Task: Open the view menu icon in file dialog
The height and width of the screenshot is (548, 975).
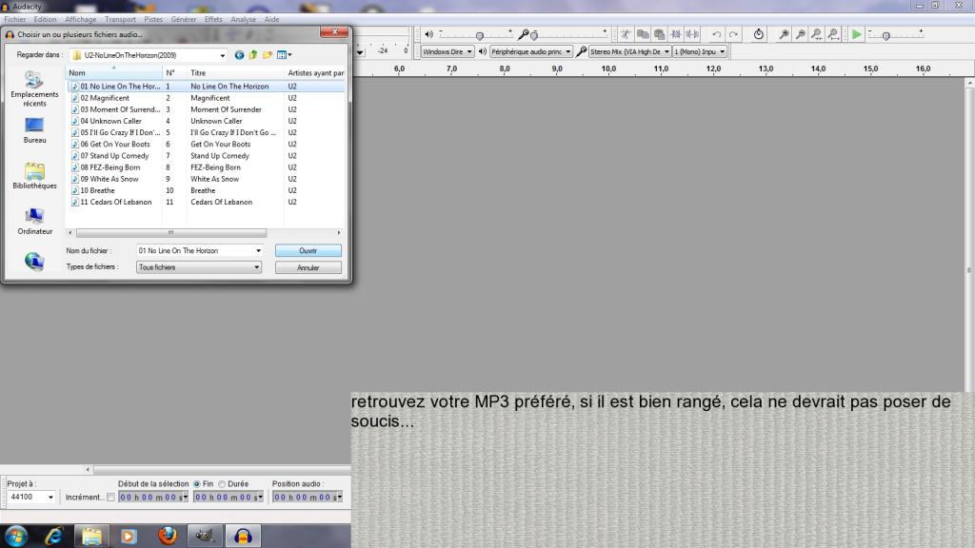Action: [284, 55]
